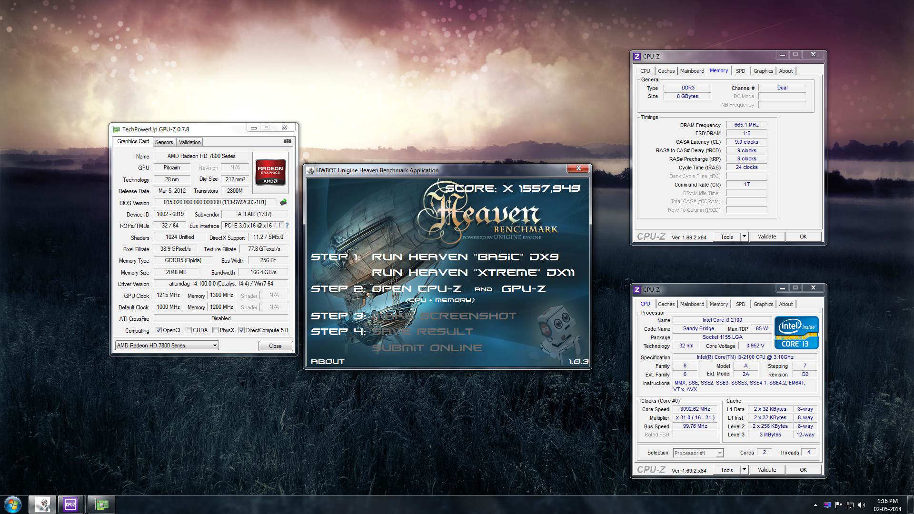Toggle the CUDA checkbox in GPU-Z
Screen dimensions: 914x514
189,330
